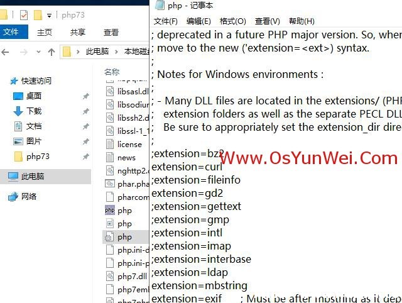Click the Explorer back arrow
The height and width of the screenshot is (303, 402).
pyautogui.click(x=5, y=52)
